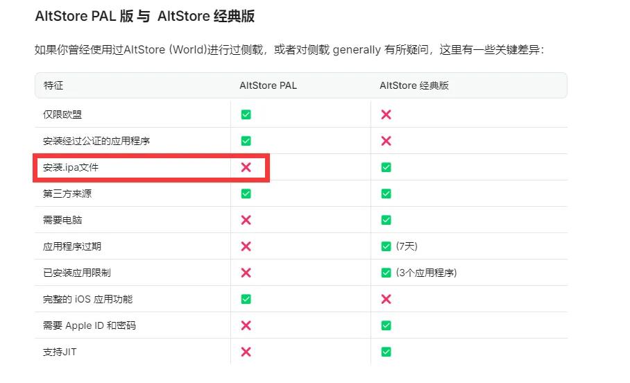The width and height of the screenshot is (630, 383).
Task: Click the 特征 column header
Action: click(53, 85)
